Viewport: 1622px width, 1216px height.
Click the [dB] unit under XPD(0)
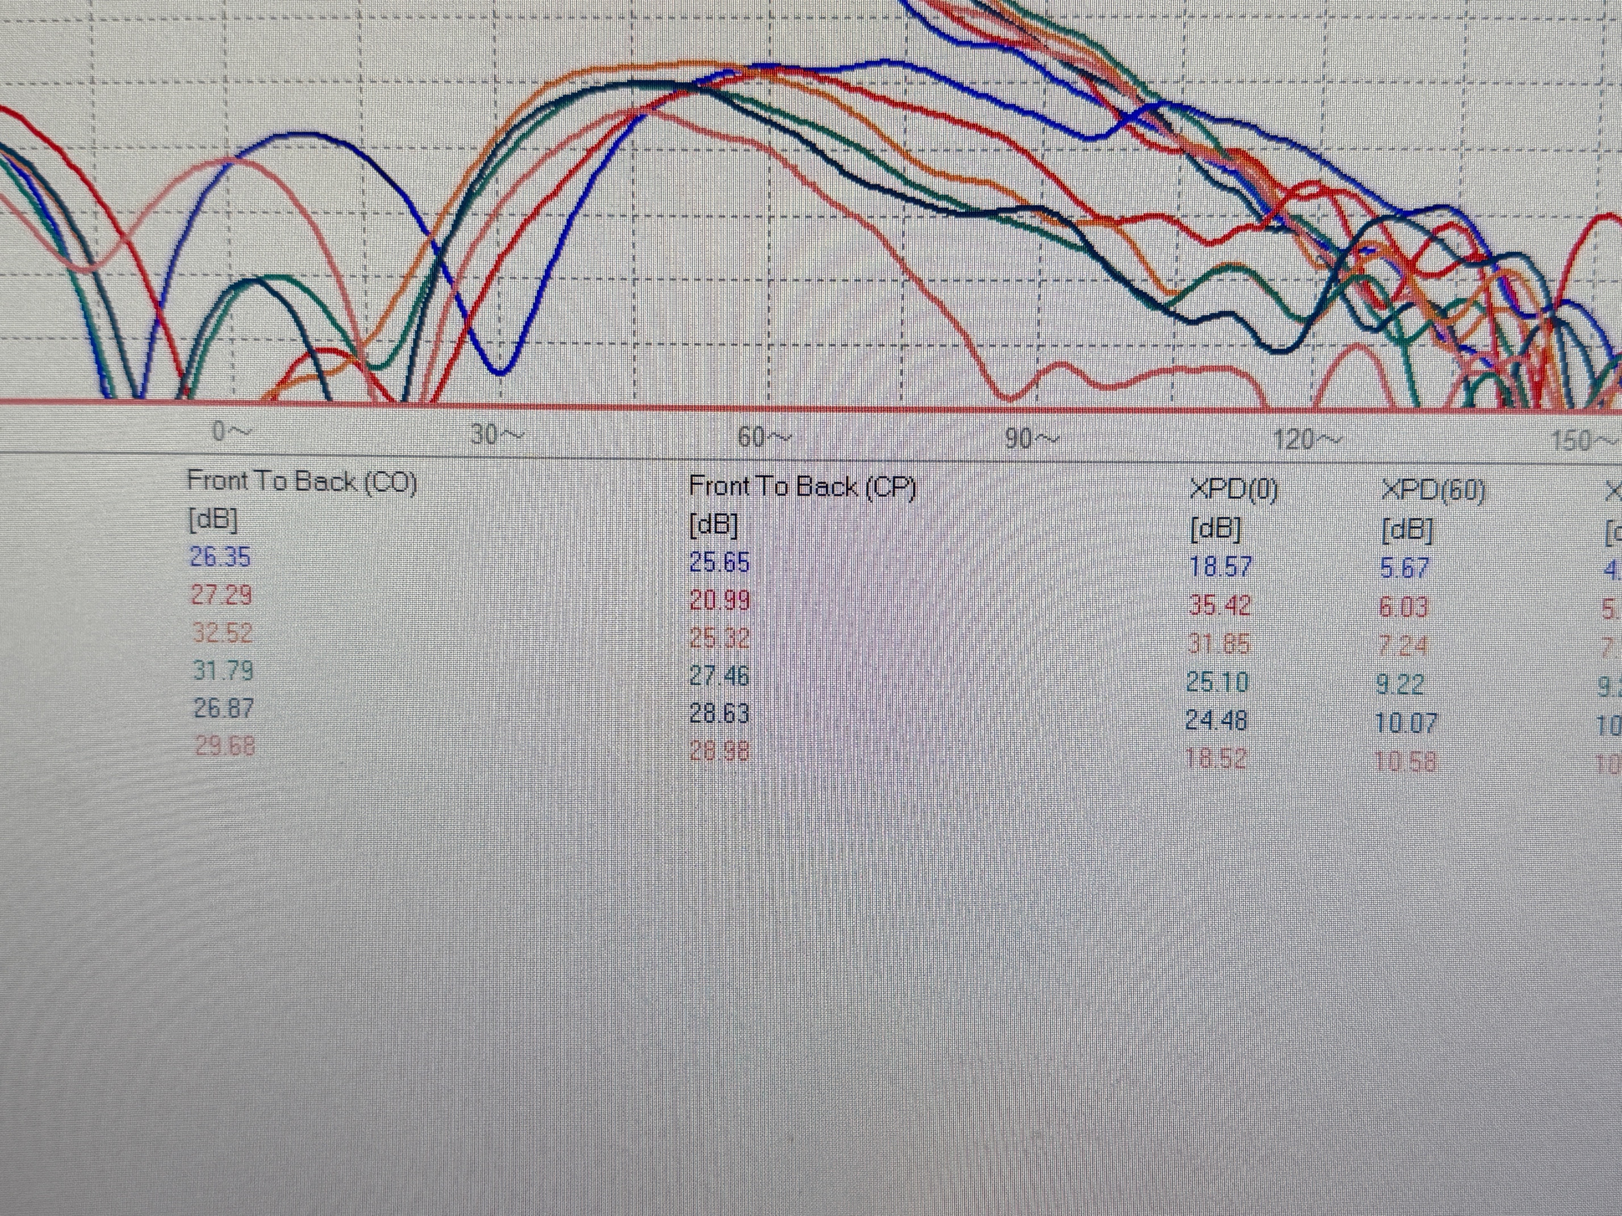click(1216, 529)
